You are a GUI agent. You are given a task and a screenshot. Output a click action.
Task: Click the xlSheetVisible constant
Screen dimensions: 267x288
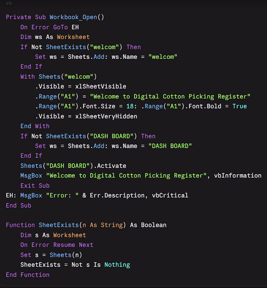coord(100,86)
